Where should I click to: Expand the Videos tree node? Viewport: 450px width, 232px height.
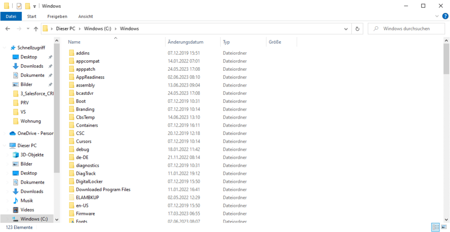point(8,210)
